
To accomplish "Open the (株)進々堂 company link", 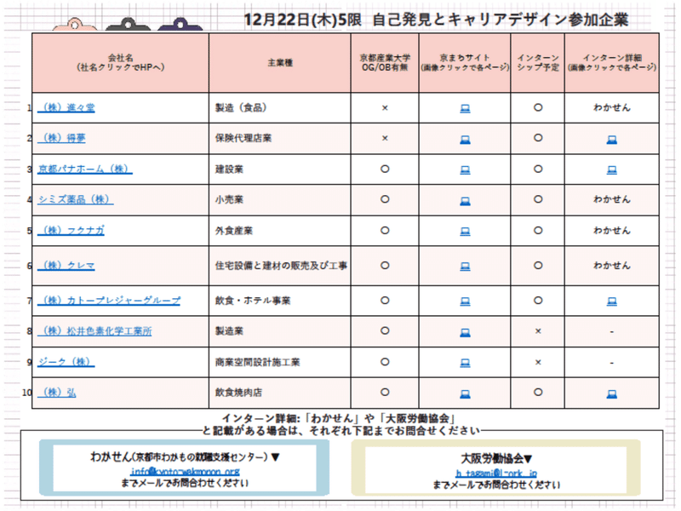I will click(x=66, y=108).
